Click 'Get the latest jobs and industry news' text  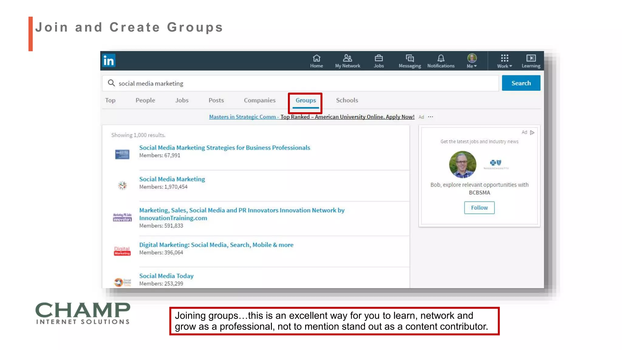[x=479, y=142]
